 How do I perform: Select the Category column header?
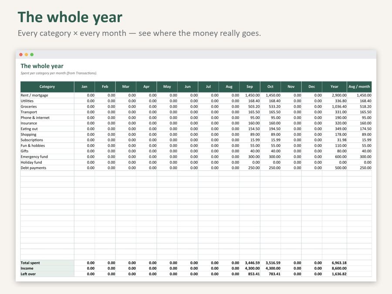[47, 87]
